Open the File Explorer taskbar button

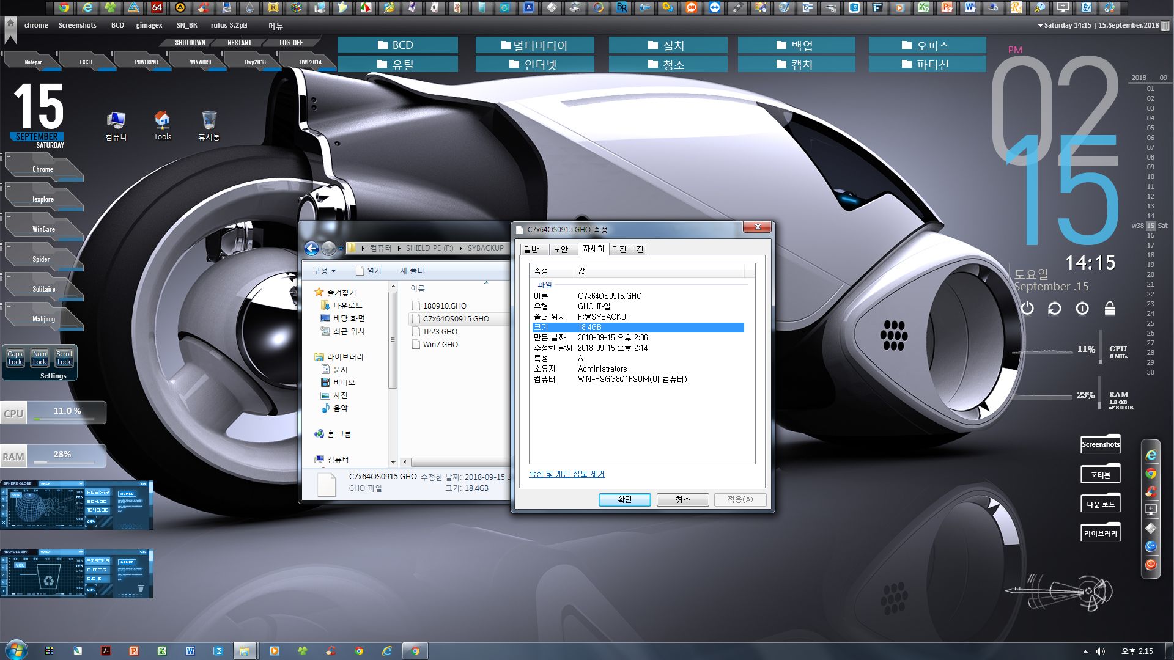[244, 651]
